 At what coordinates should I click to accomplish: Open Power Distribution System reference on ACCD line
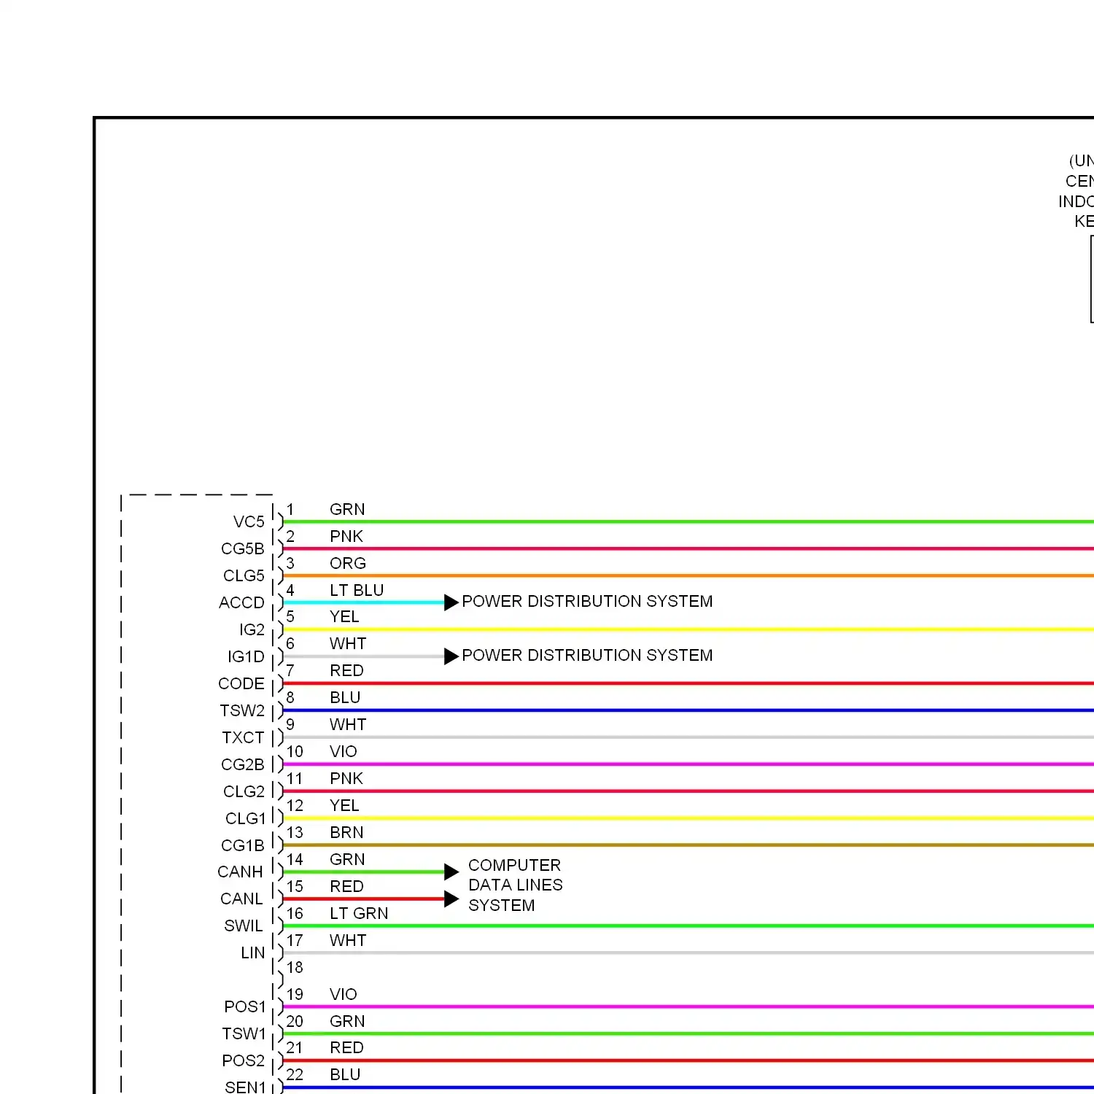587,602
